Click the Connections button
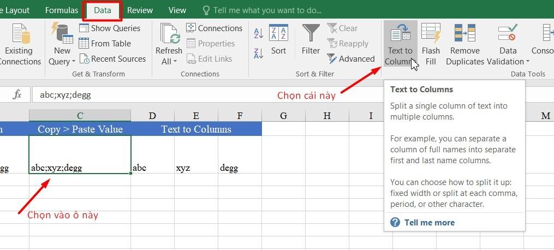The width and height of the screenshot is (554, 250). coord(214,28)
